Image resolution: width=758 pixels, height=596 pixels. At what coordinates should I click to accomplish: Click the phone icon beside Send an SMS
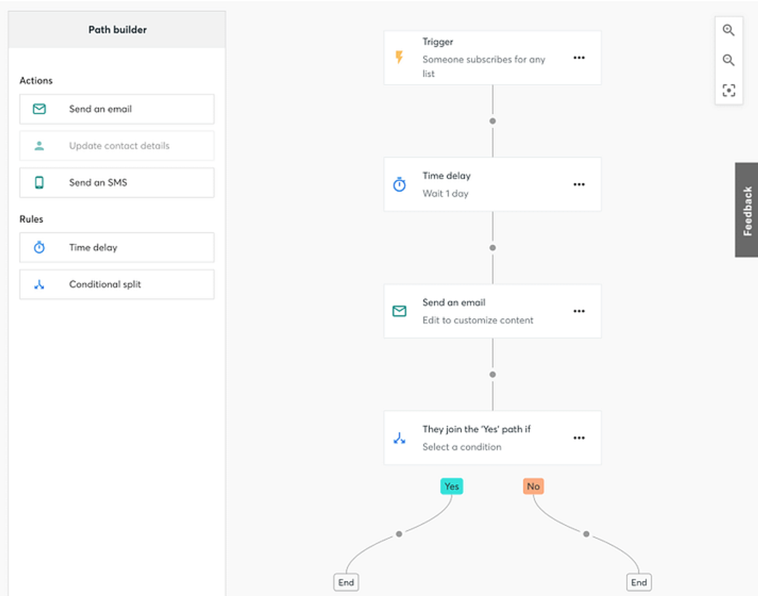(x=39, y=183)
